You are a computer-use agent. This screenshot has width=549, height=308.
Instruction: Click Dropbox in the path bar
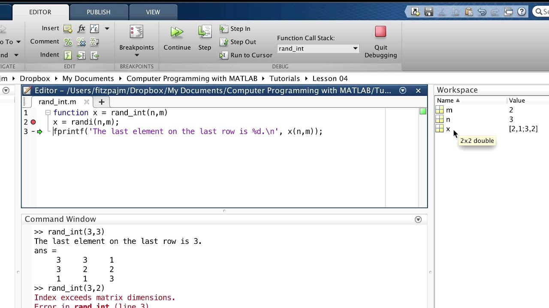click(35, 78)
